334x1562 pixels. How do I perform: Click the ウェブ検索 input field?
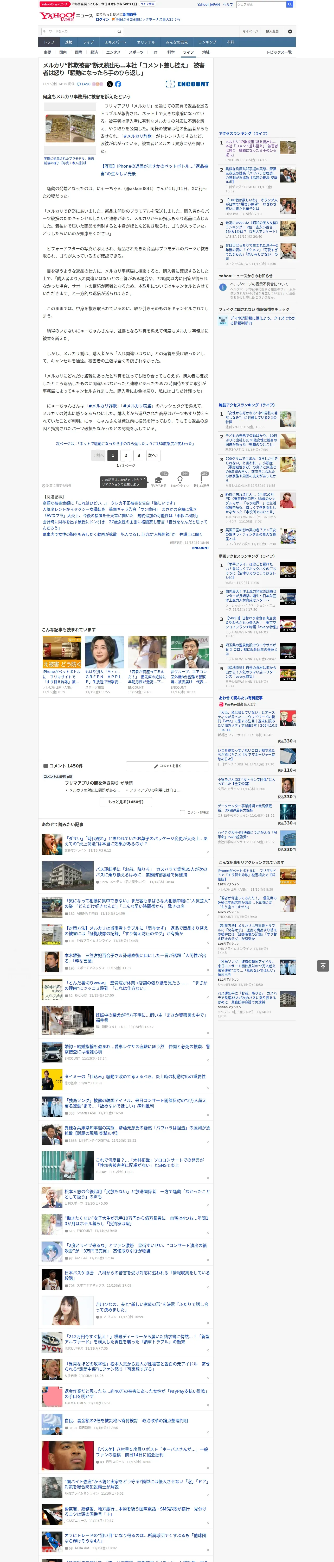pyautogui.click(x=261, y=4)
